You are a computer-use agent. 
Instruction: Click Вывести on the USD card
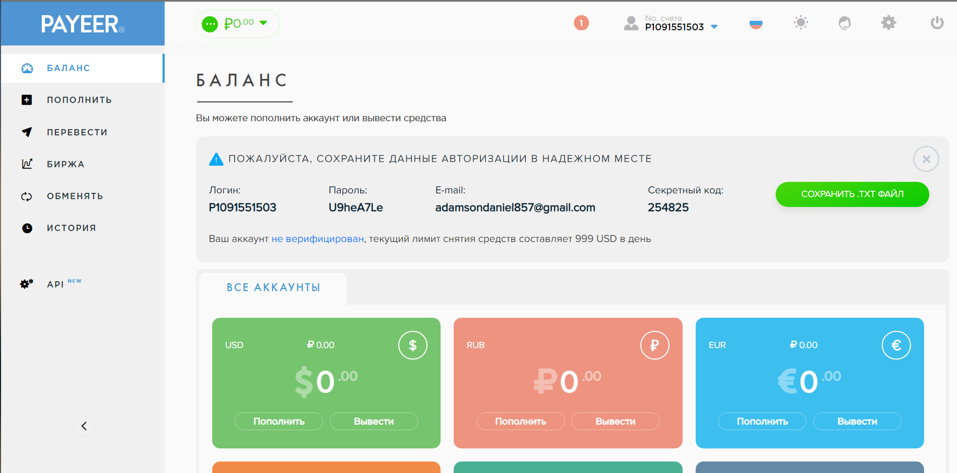[374, 421]
